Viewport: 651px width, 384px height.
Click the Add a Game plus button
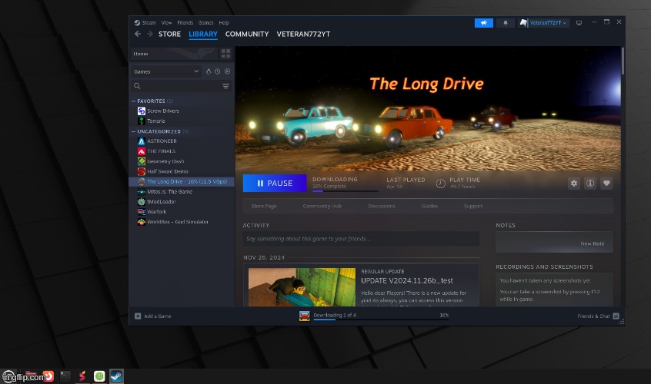(152, 316)
